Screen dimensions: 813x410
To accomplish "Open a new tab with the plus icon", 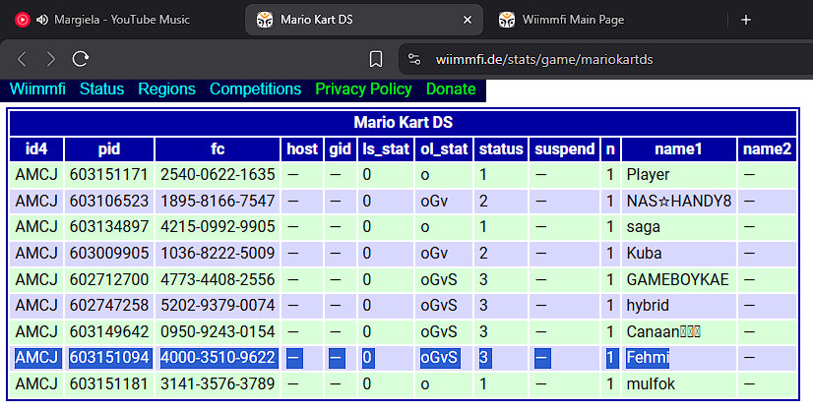I will coord(746,20).
